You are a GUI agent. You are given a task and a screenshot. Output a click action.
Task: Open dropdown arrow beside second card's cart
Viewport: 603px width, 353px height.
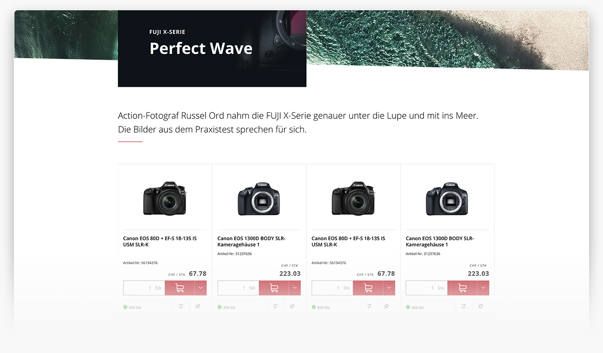click(295, 288)
